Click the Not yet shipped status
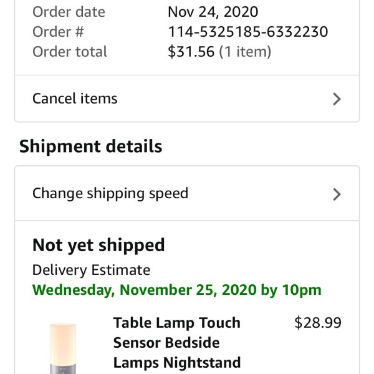 pyautogui.click(x=98, y=245)
